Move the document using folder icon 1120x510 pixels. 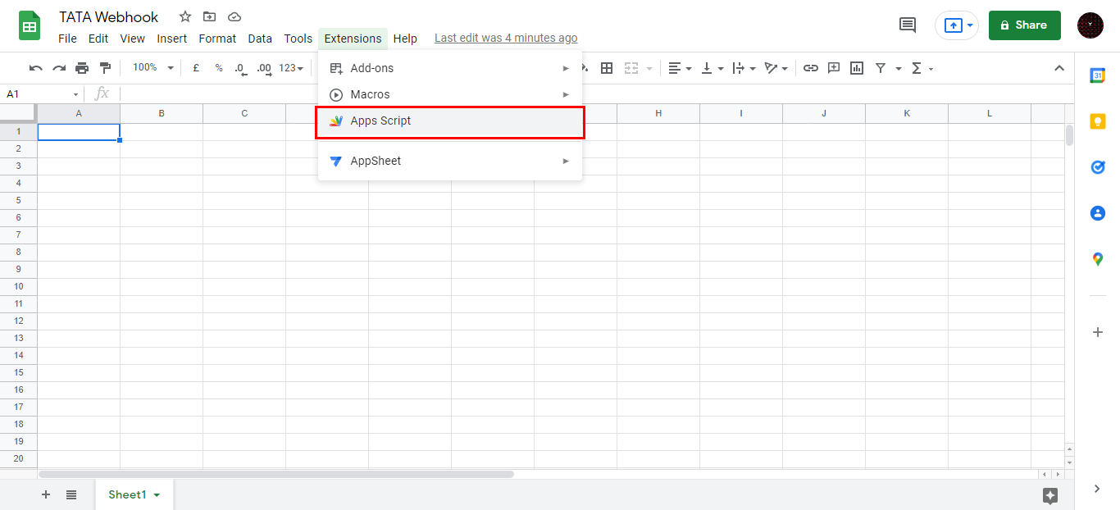210,16
